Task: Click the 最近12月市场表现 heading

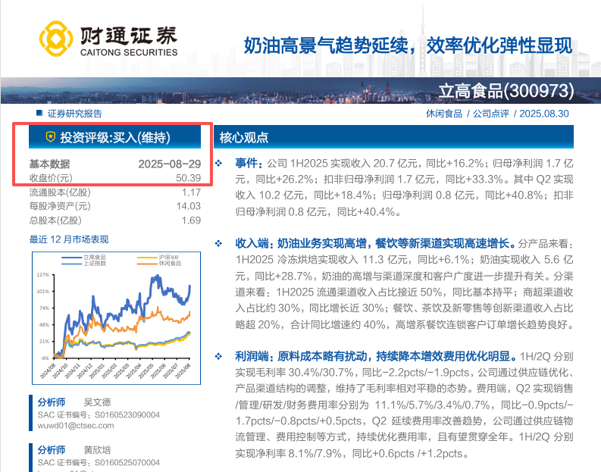Action: click(69, 239)
